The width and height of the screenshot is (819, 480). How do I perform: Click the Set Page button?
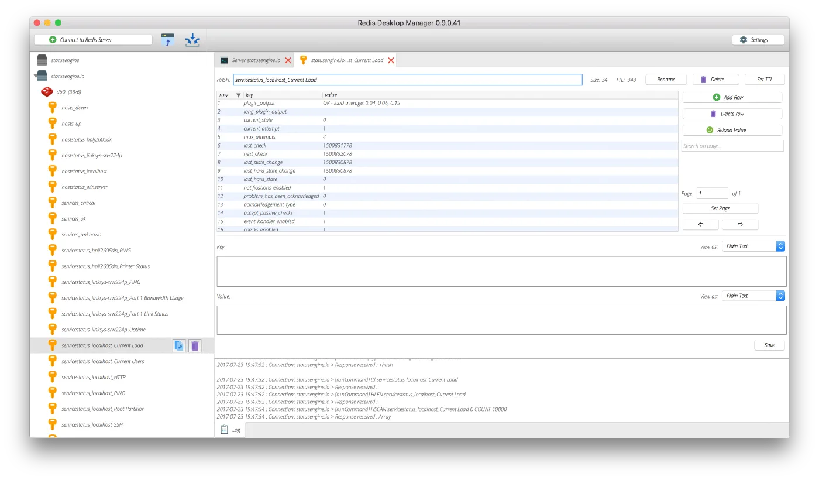click(720, 208)
